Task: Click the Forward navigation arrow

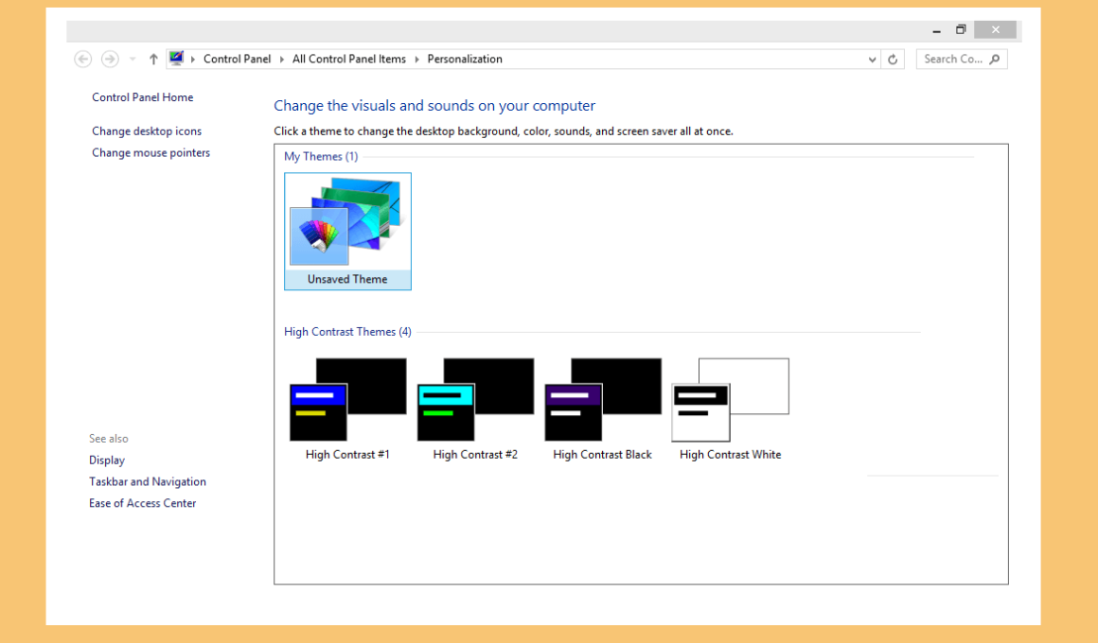Action: click(x=110, y=60)
